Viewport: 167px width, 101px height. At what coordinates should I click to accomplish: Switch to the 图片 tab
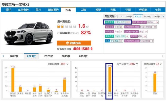pyautogui.click(x=38, y=10)
